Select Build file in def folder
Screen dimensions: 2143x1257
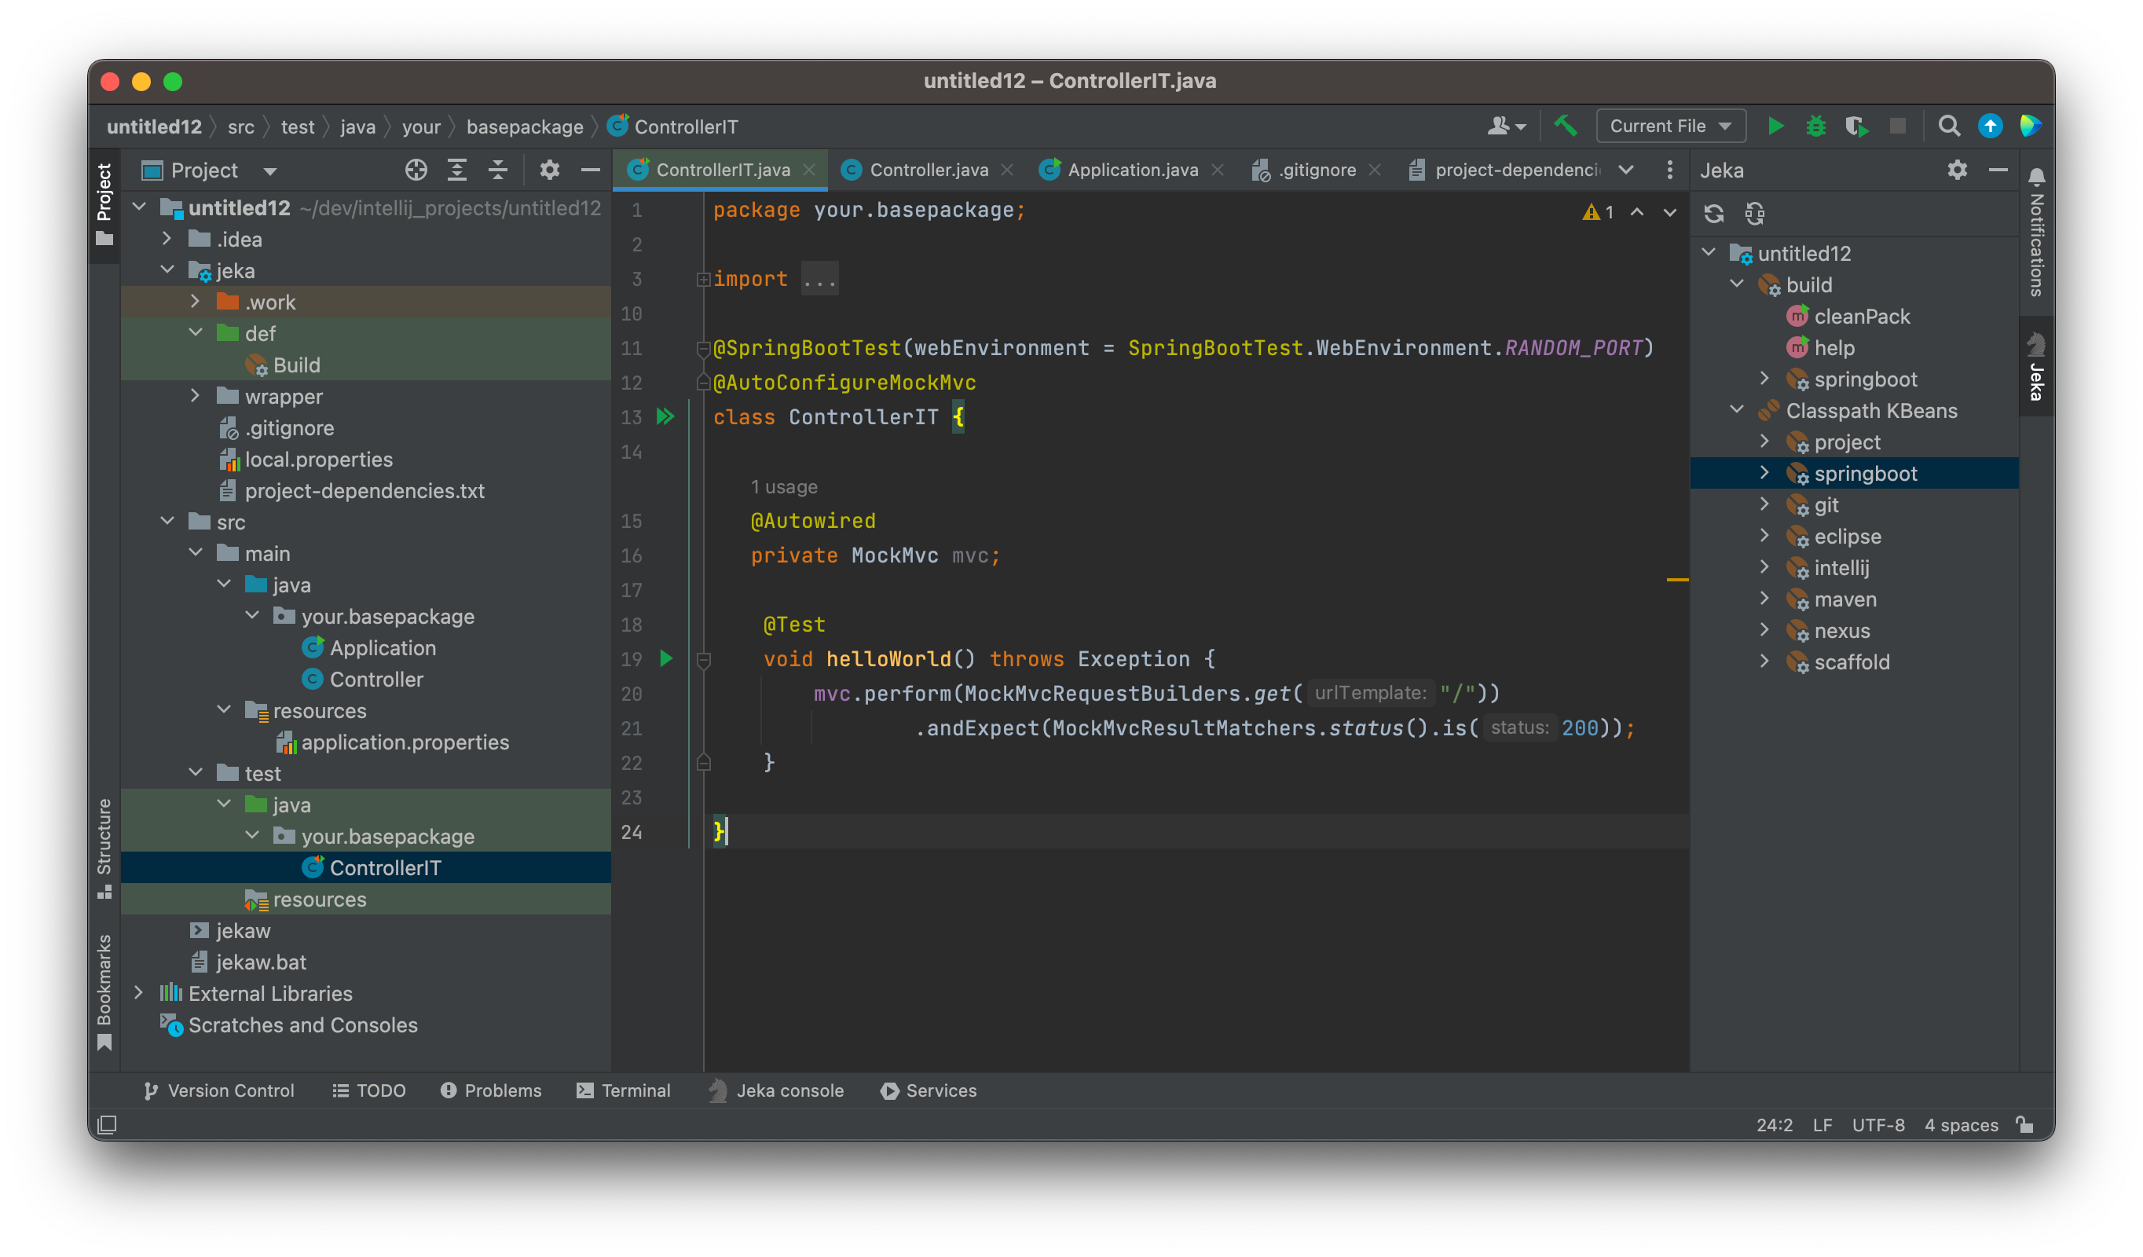click(x=297, y=365)
